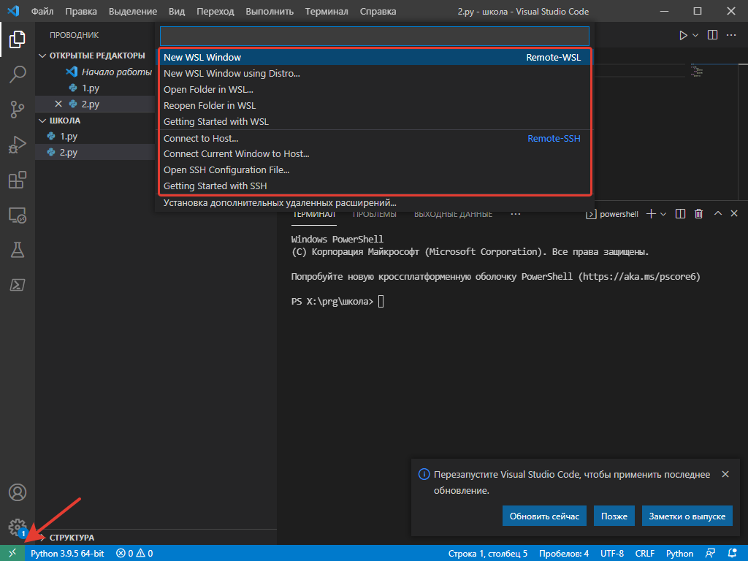The image size is (748, 561).
Task: Open 1.py in ШКОЛА folder
Action: [68, 137]
